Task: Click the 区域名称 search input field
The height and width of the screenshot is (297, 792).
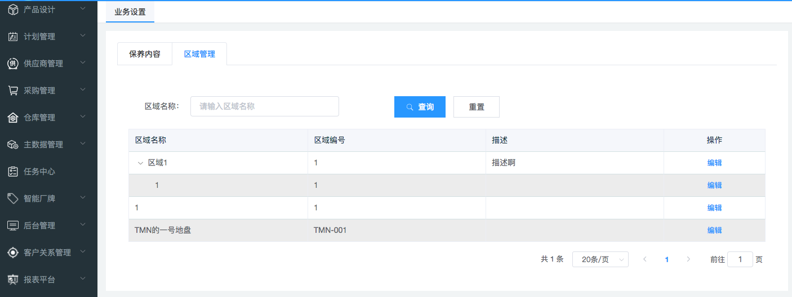Action: [x=264, y=106]
